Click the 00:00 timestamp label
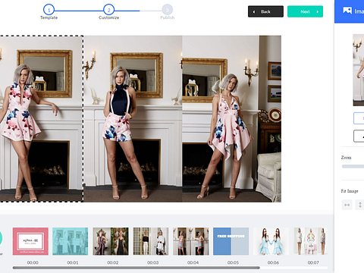364x273 pixels. pos(33,262)
